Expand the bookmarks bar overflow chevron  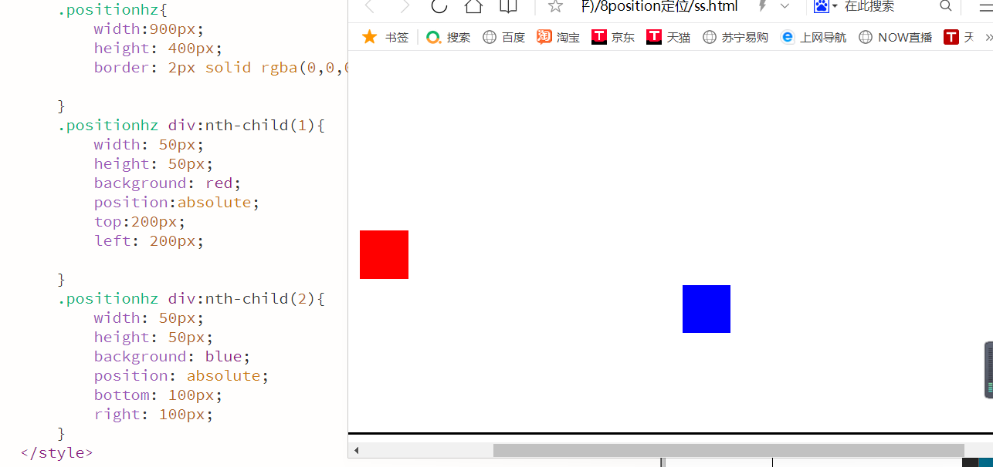[988, 37]
